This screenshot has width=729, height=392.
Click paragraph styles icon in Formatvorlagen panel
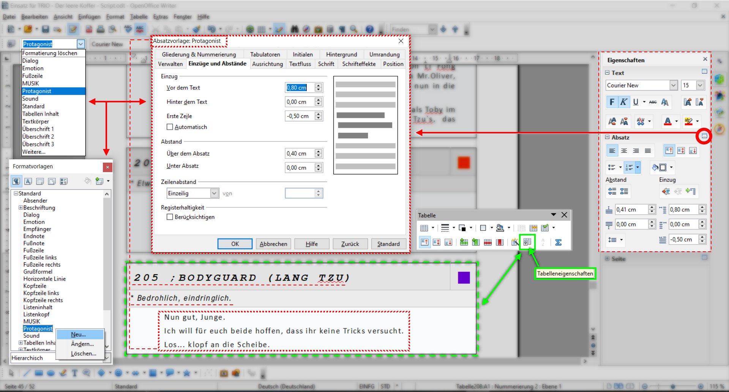pyautogui.click(x=16, y=181)
